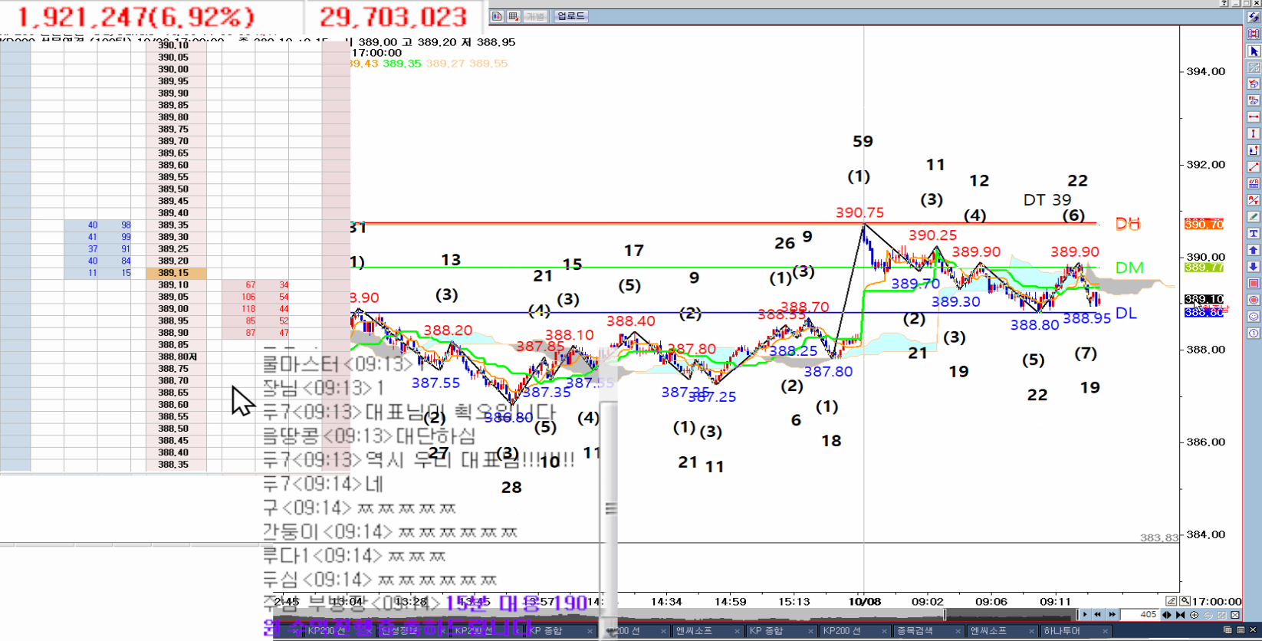The height and width of the screenshot is (641, 1262).
Task: Insert an up arrow marker on chart
Action: click(x=1254, y=251)
